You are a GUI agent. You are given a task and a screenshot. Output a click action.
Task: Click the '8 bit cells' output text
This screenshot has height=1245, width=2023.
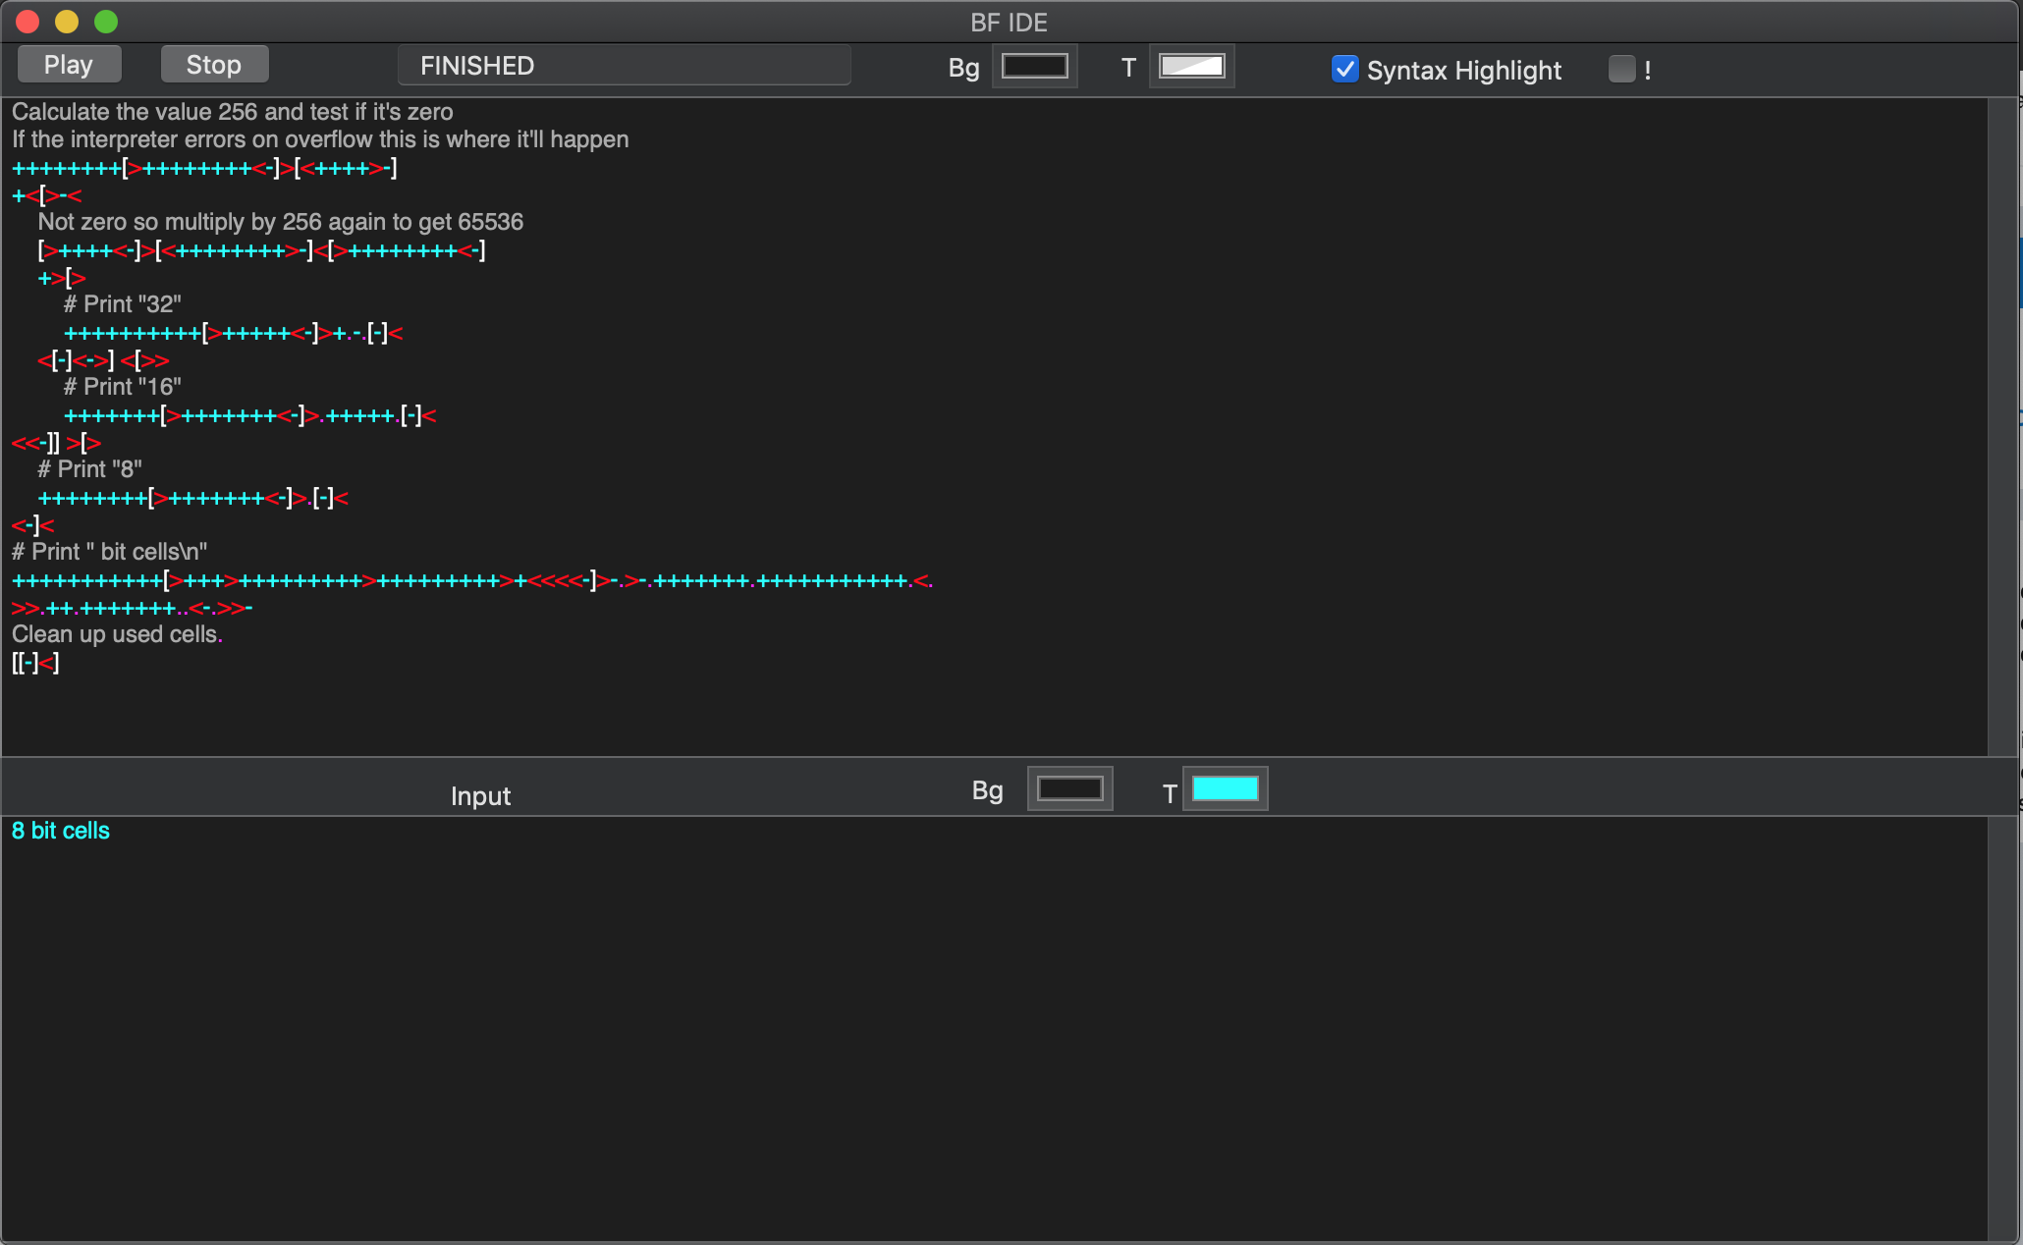click(61, 831)
